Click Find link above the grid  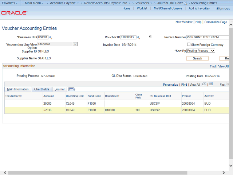184,85
